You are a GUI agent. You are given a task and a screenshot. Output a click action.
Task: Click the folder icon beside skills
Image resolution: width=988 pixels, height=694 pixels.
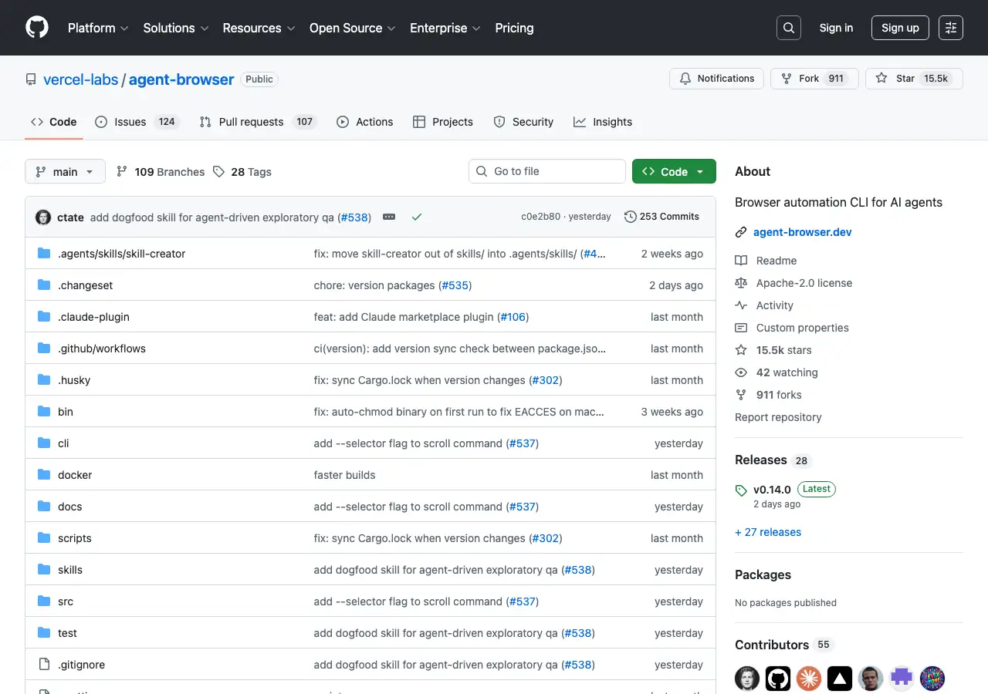(43, 569)
